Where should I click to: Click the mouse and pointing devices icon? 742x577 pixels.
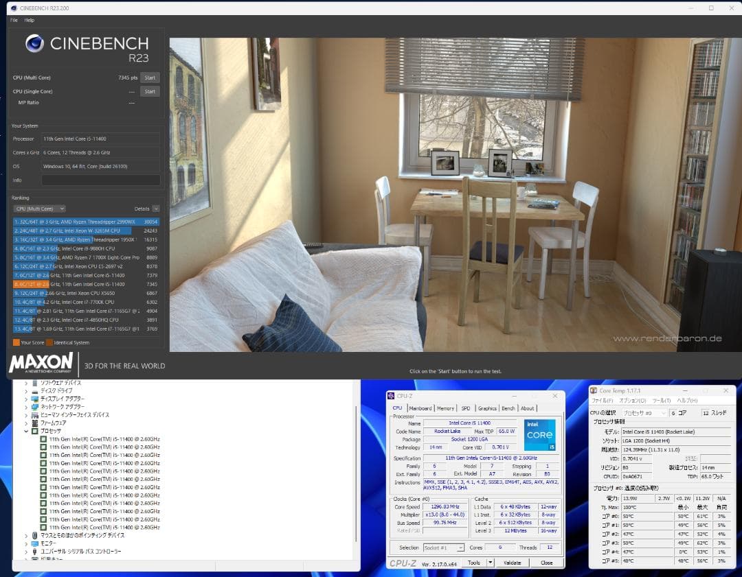35,535
